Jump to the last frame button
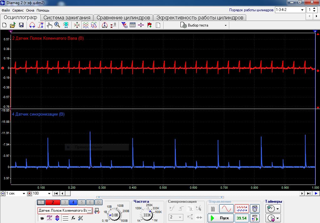Image resolution: width=320 pixels, height=223 pixels. [x=308, y=193]
